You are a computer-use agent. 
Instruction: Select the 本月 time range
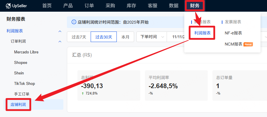[125, 37]
